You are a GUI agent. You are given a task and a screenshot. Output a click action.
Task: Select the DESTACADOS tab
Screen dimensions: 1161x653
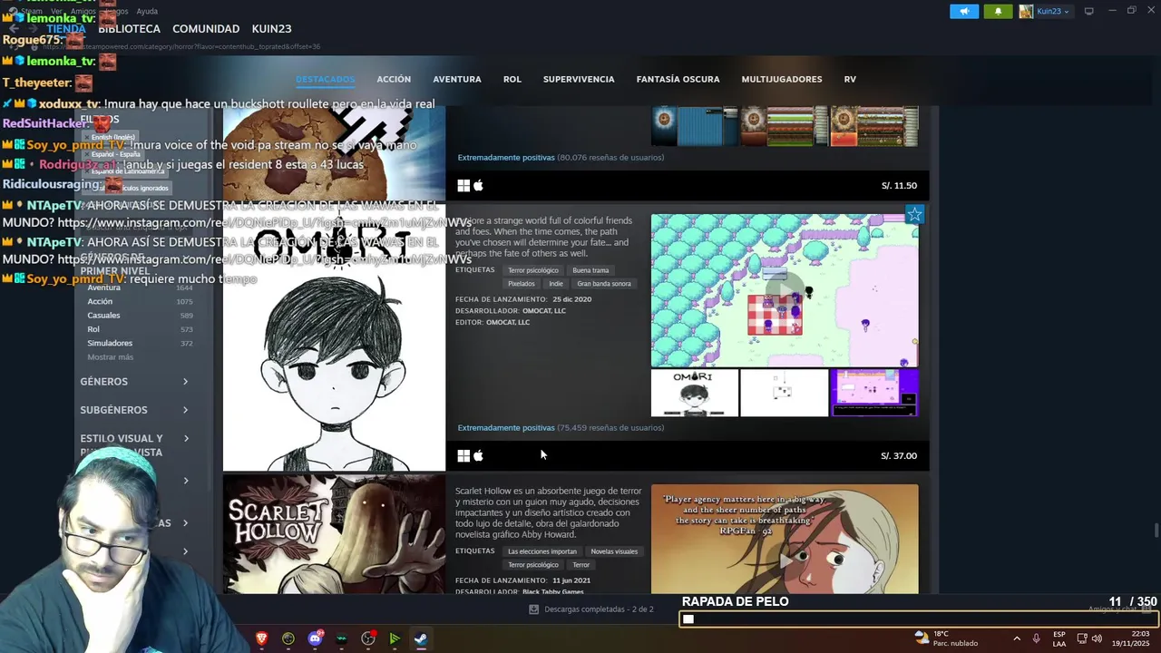325,79
